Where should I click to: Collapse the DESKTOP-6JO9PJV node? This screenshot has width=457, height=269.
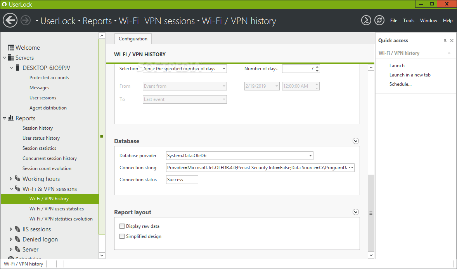11,68
